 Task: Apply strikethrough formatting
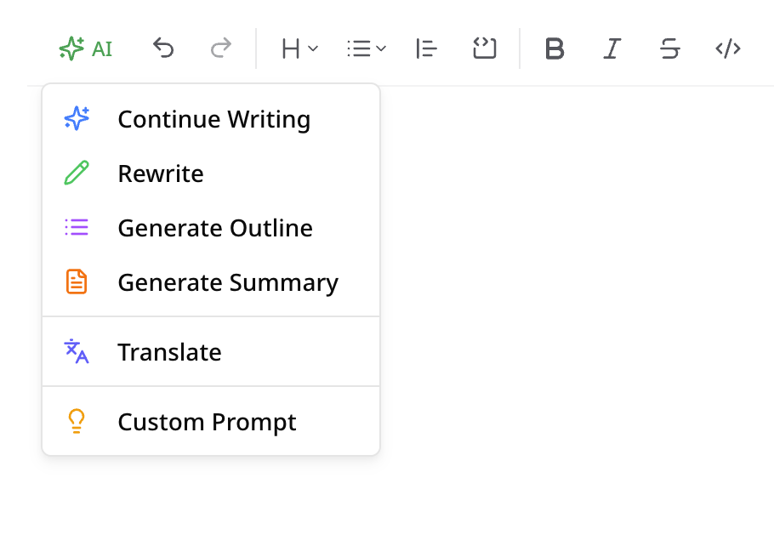tap(669, 48)
